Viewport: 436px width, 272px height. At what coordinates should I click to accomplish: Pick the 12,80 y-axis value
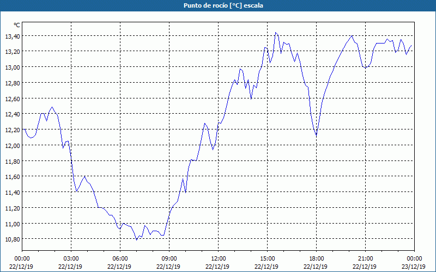click(x=12, y=83)
